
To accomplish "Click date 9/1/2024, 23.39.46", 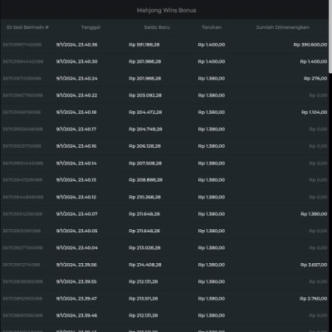I will pyautogui.click(x=76, y=315).
